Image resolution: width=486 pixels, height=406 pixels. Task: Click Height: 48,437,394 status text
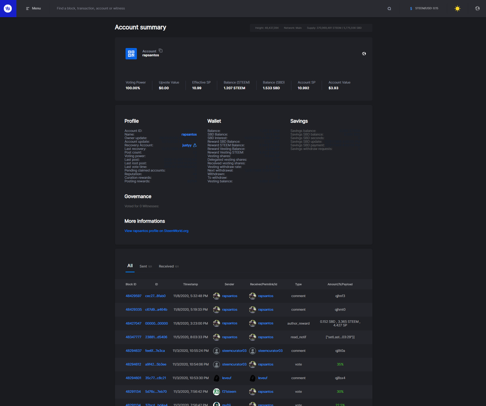(x=267, y=28)
